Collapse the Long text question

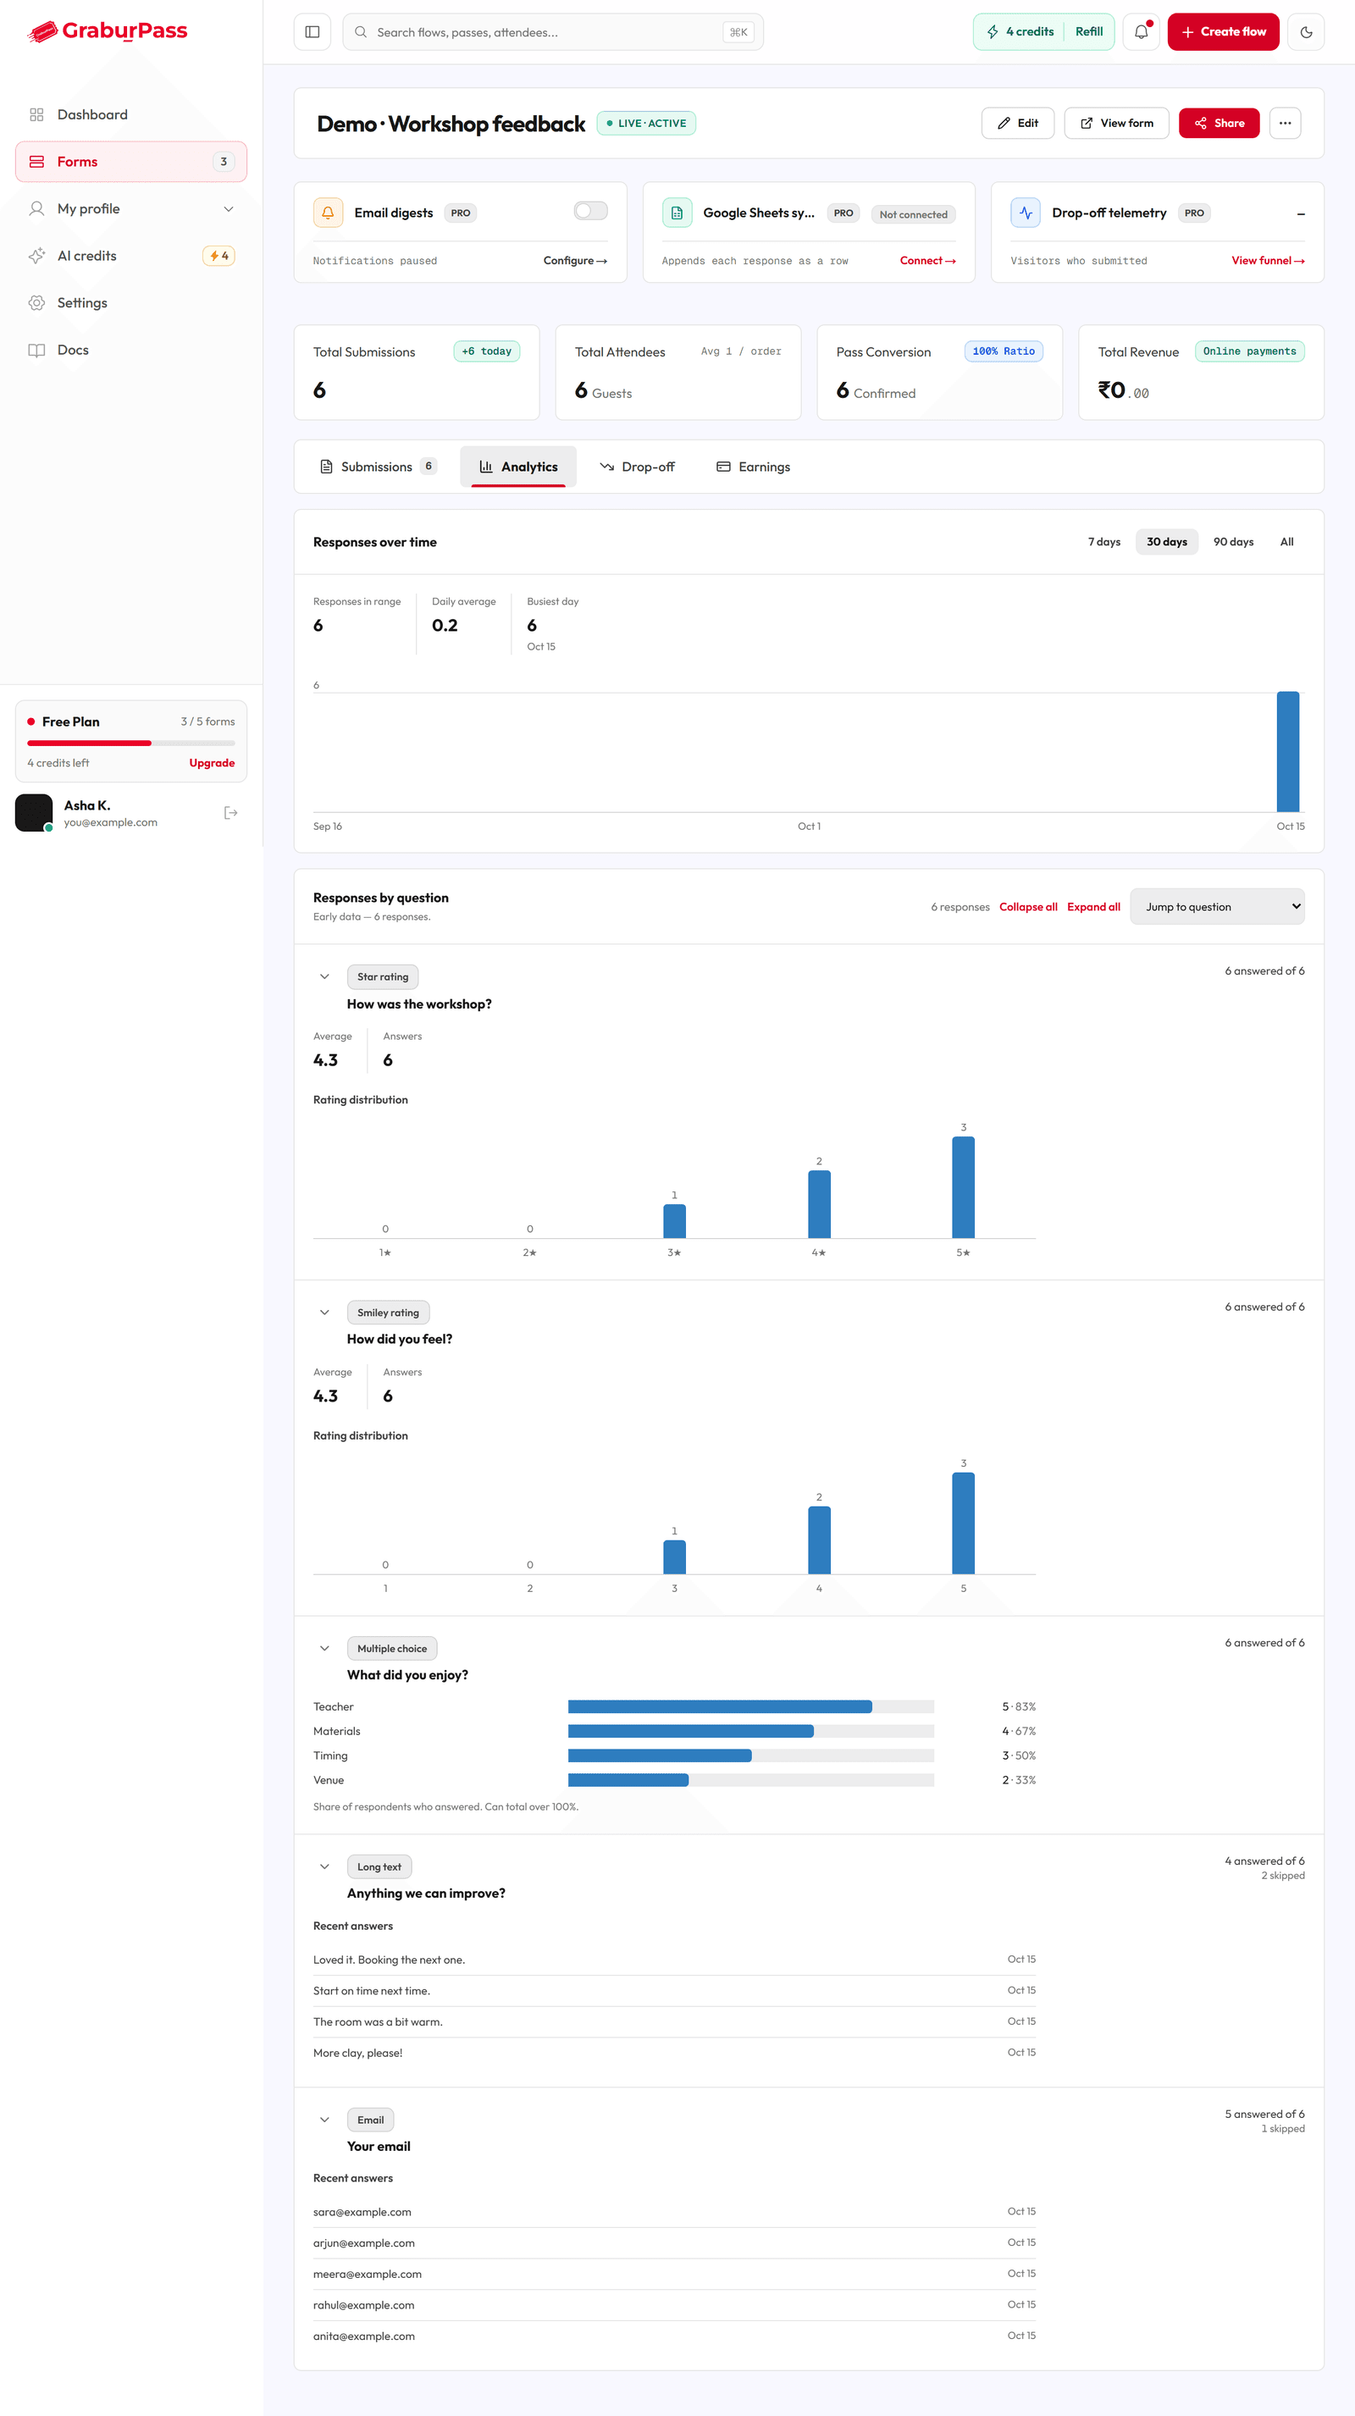[324, 1866]
